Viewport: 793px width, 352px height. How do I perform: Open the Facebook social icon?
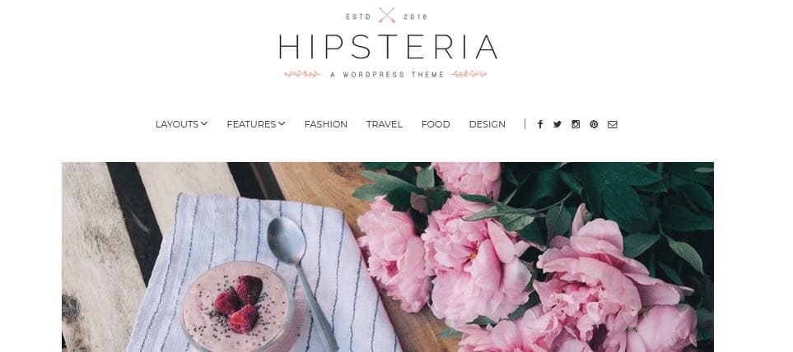tap(540, 124)
